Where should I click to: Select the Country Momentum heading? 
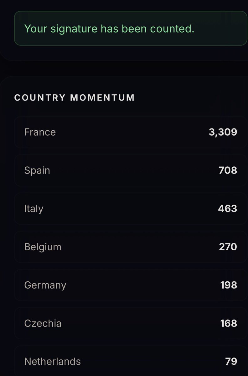(75, 97)
